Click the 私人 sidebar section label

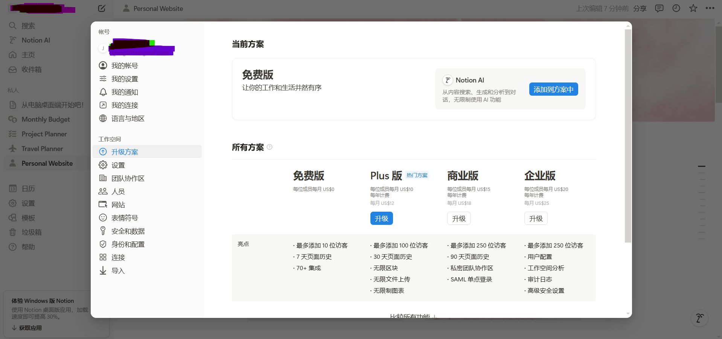pos(13,90)
